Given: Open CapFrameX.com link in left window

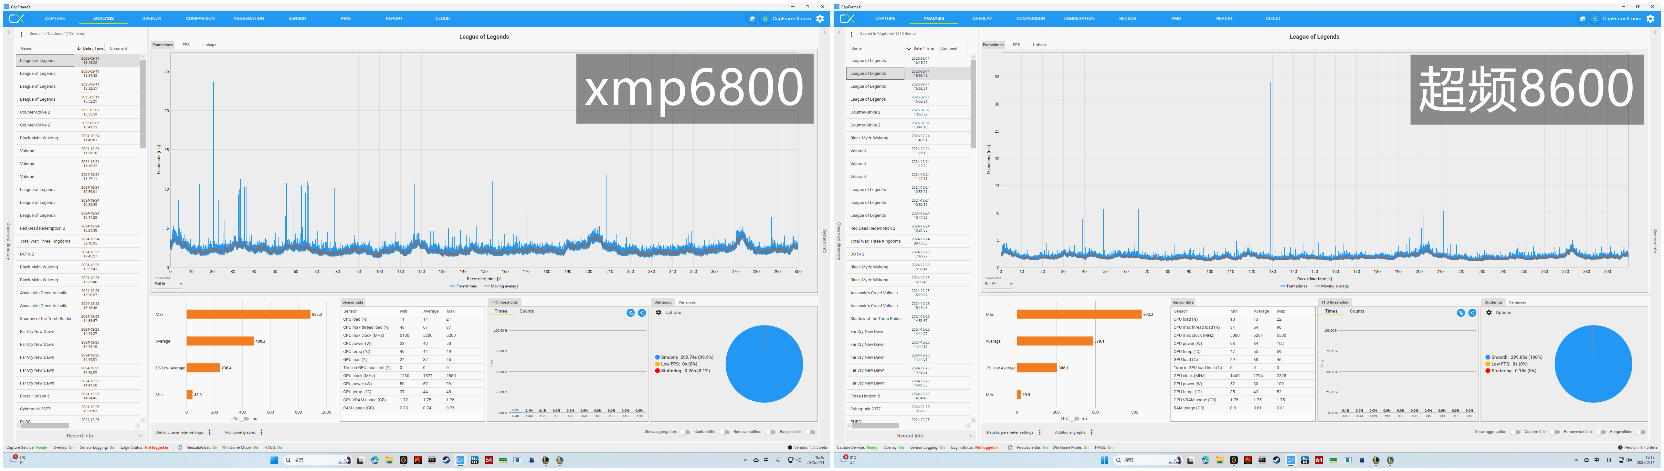Looking at the screenshot, I should coord(791,19).
